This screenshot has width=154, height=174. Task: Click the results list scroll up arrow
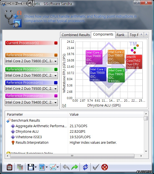point(146,114)
